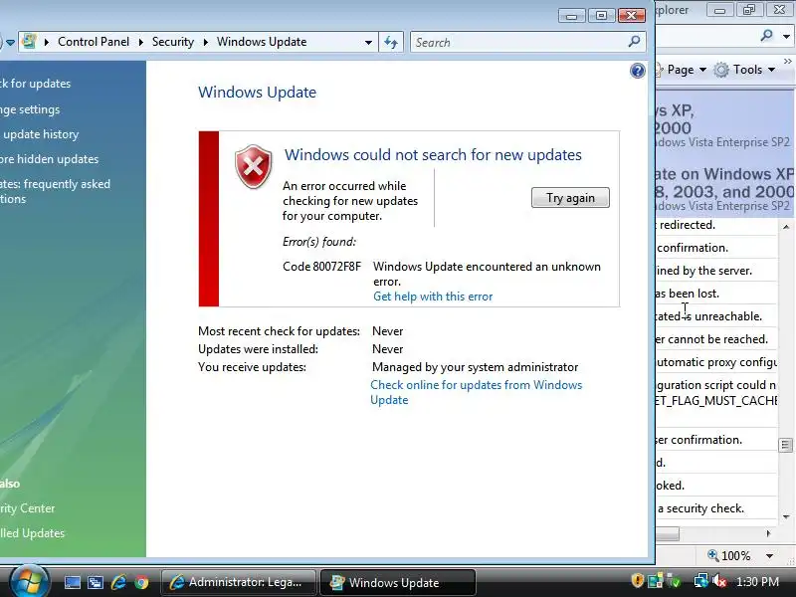Click horizontal scroll right arrow in Internet Explorer
796x597 pixels.
768,533
